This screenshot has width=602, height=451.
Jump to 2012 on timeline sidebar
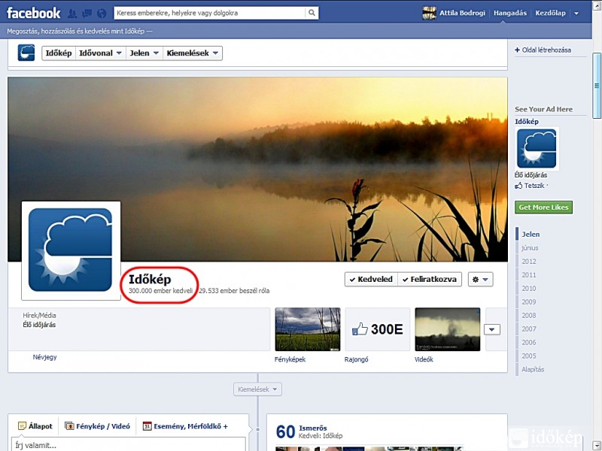click(529, 262)
